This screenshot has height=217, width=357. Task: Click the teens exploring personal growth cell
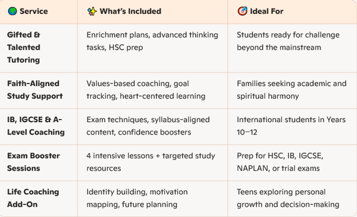(292, 199)
